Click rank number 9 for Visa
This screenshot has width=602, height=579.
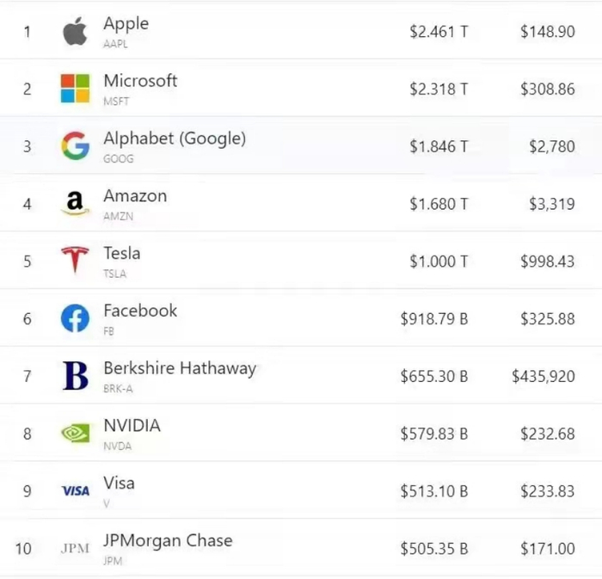point(27,491)
